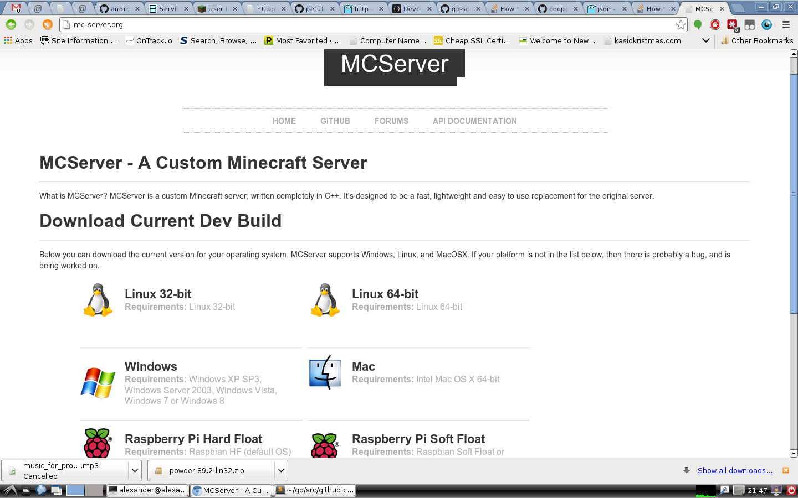Click the Linux 32-bit penguin icon
Screen dimensions: 798x498
[x=98, y=300]
